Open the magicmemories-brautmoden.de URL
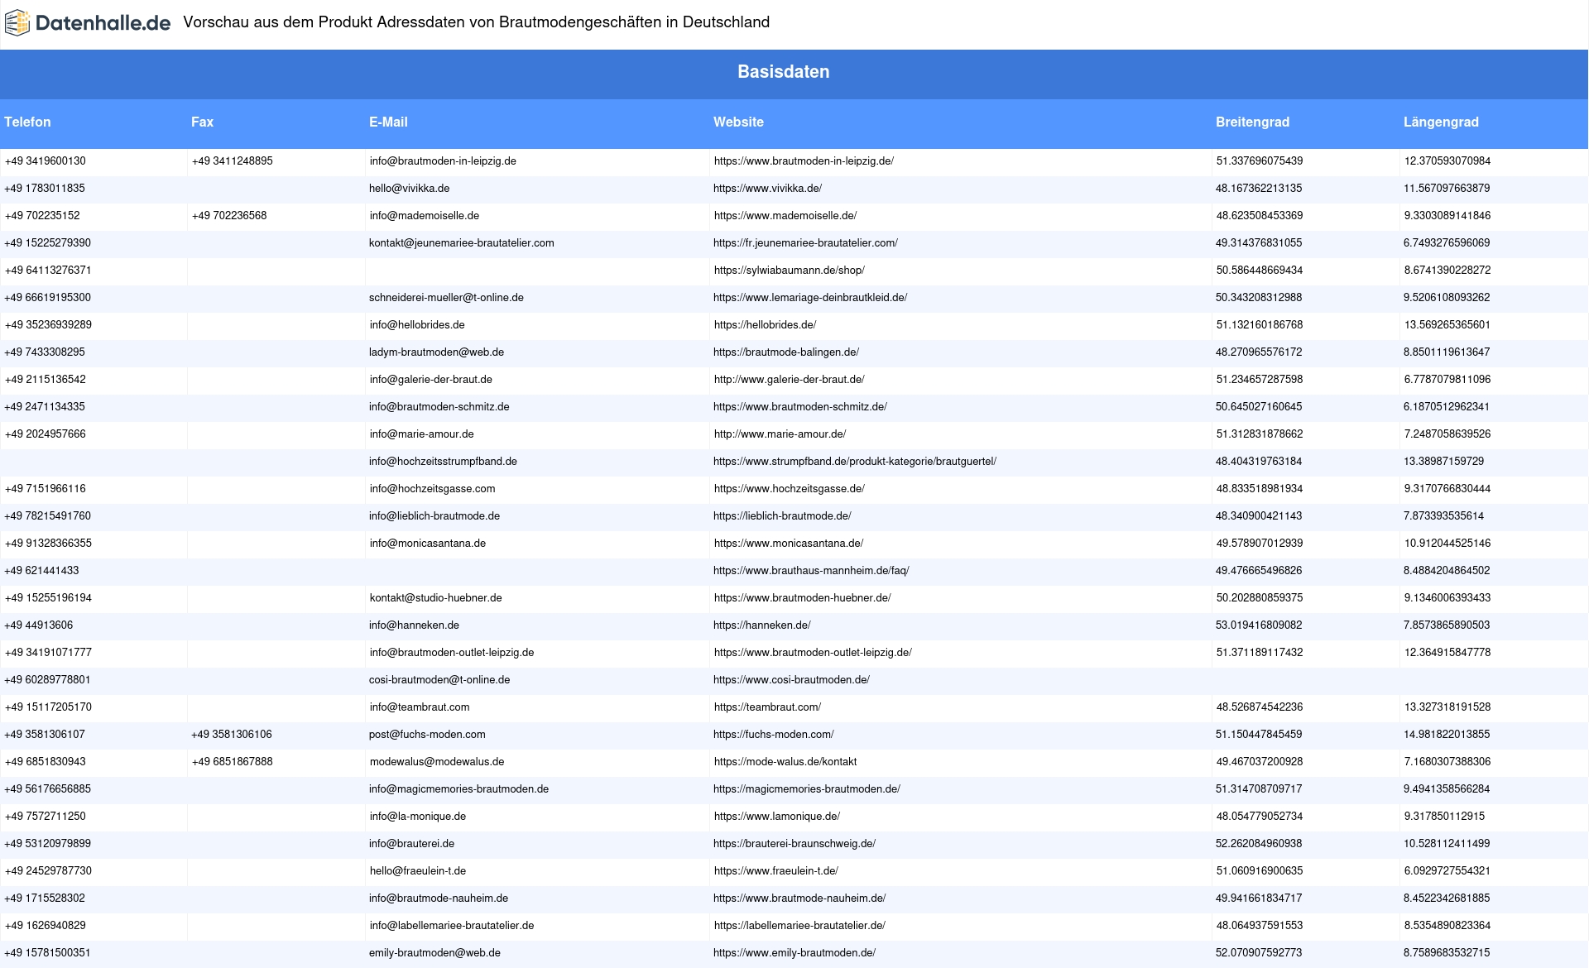Viewport: 1589px width, 968px height. coord(807,789)
